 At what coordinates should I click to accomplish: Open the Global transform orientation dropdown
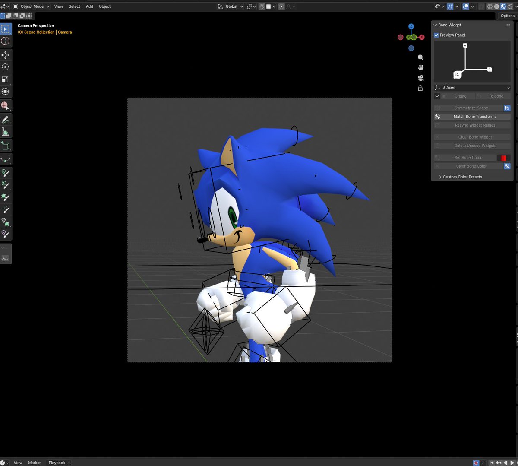coord(231,6)
